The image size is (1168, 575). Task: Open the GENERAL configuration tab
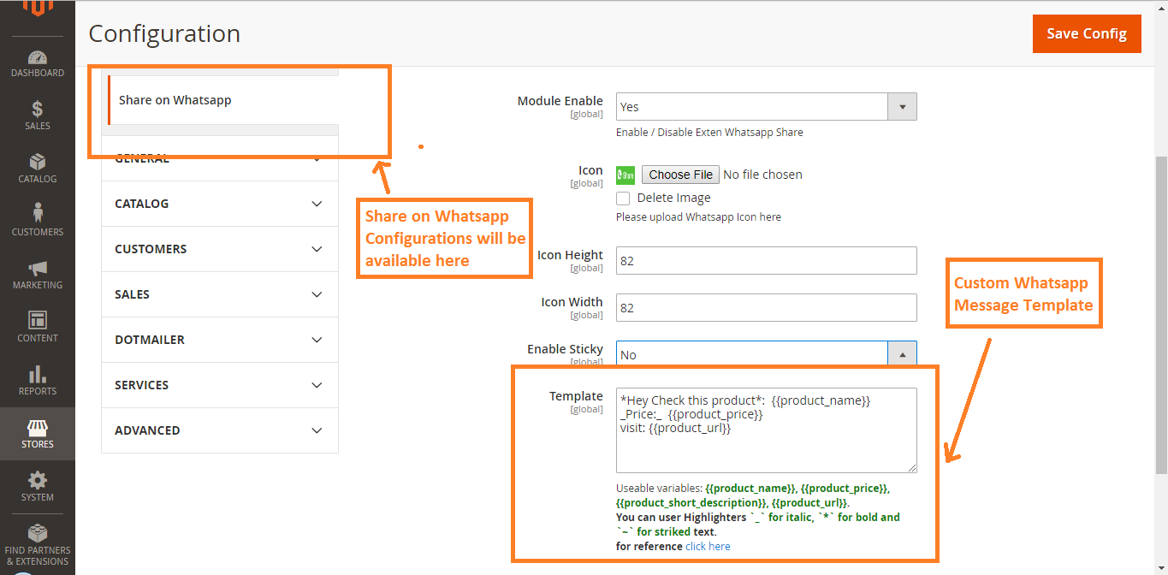tap(220, 158)
